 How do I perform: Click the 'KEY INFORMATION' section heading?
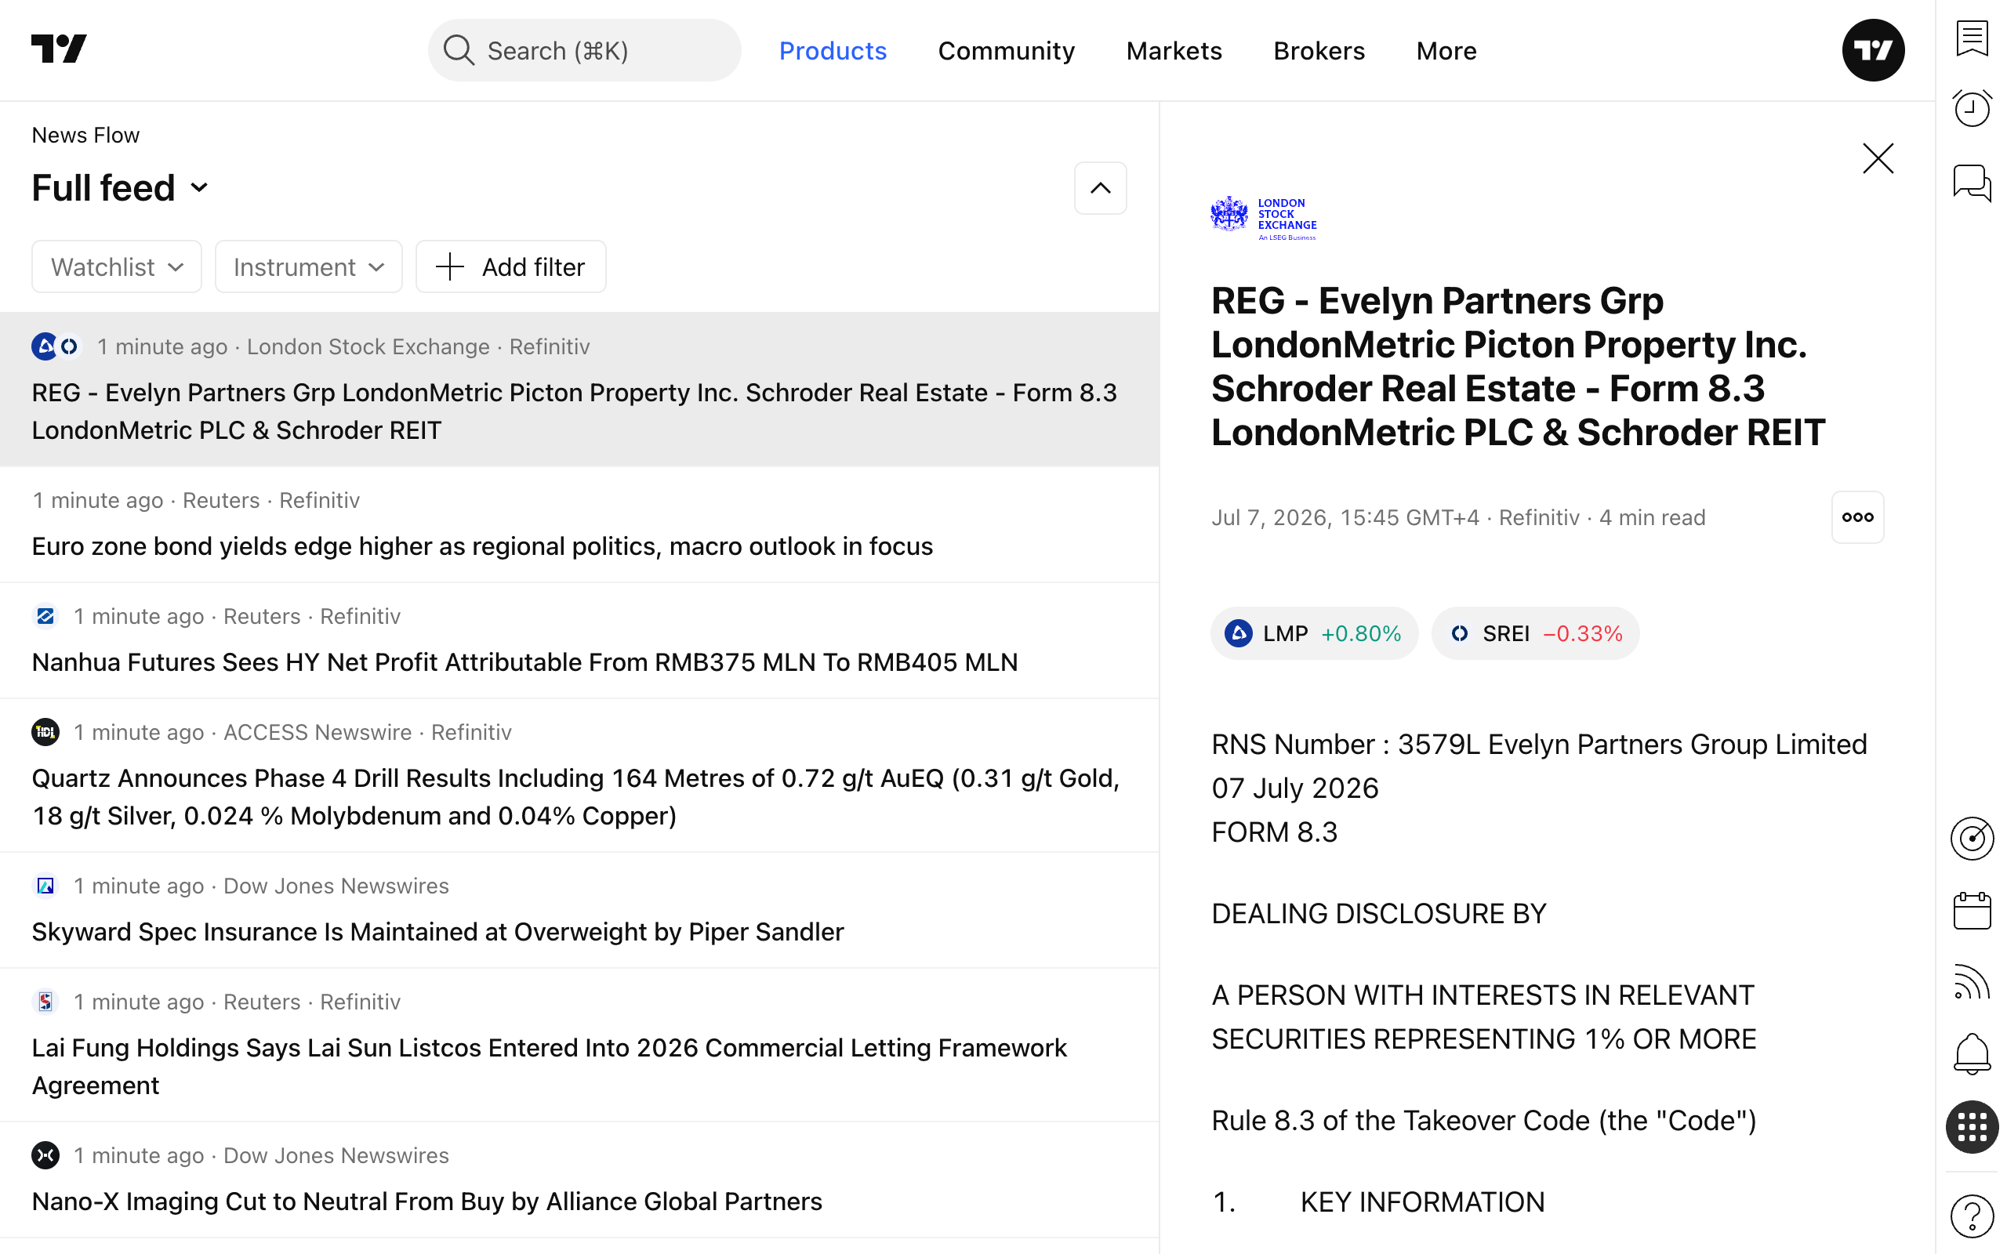(1421, 1201)
